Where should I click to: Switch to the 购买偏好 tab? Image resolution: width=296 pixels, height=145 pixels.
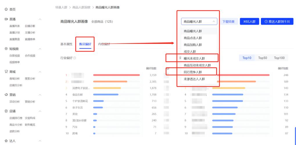click(85, 44)
